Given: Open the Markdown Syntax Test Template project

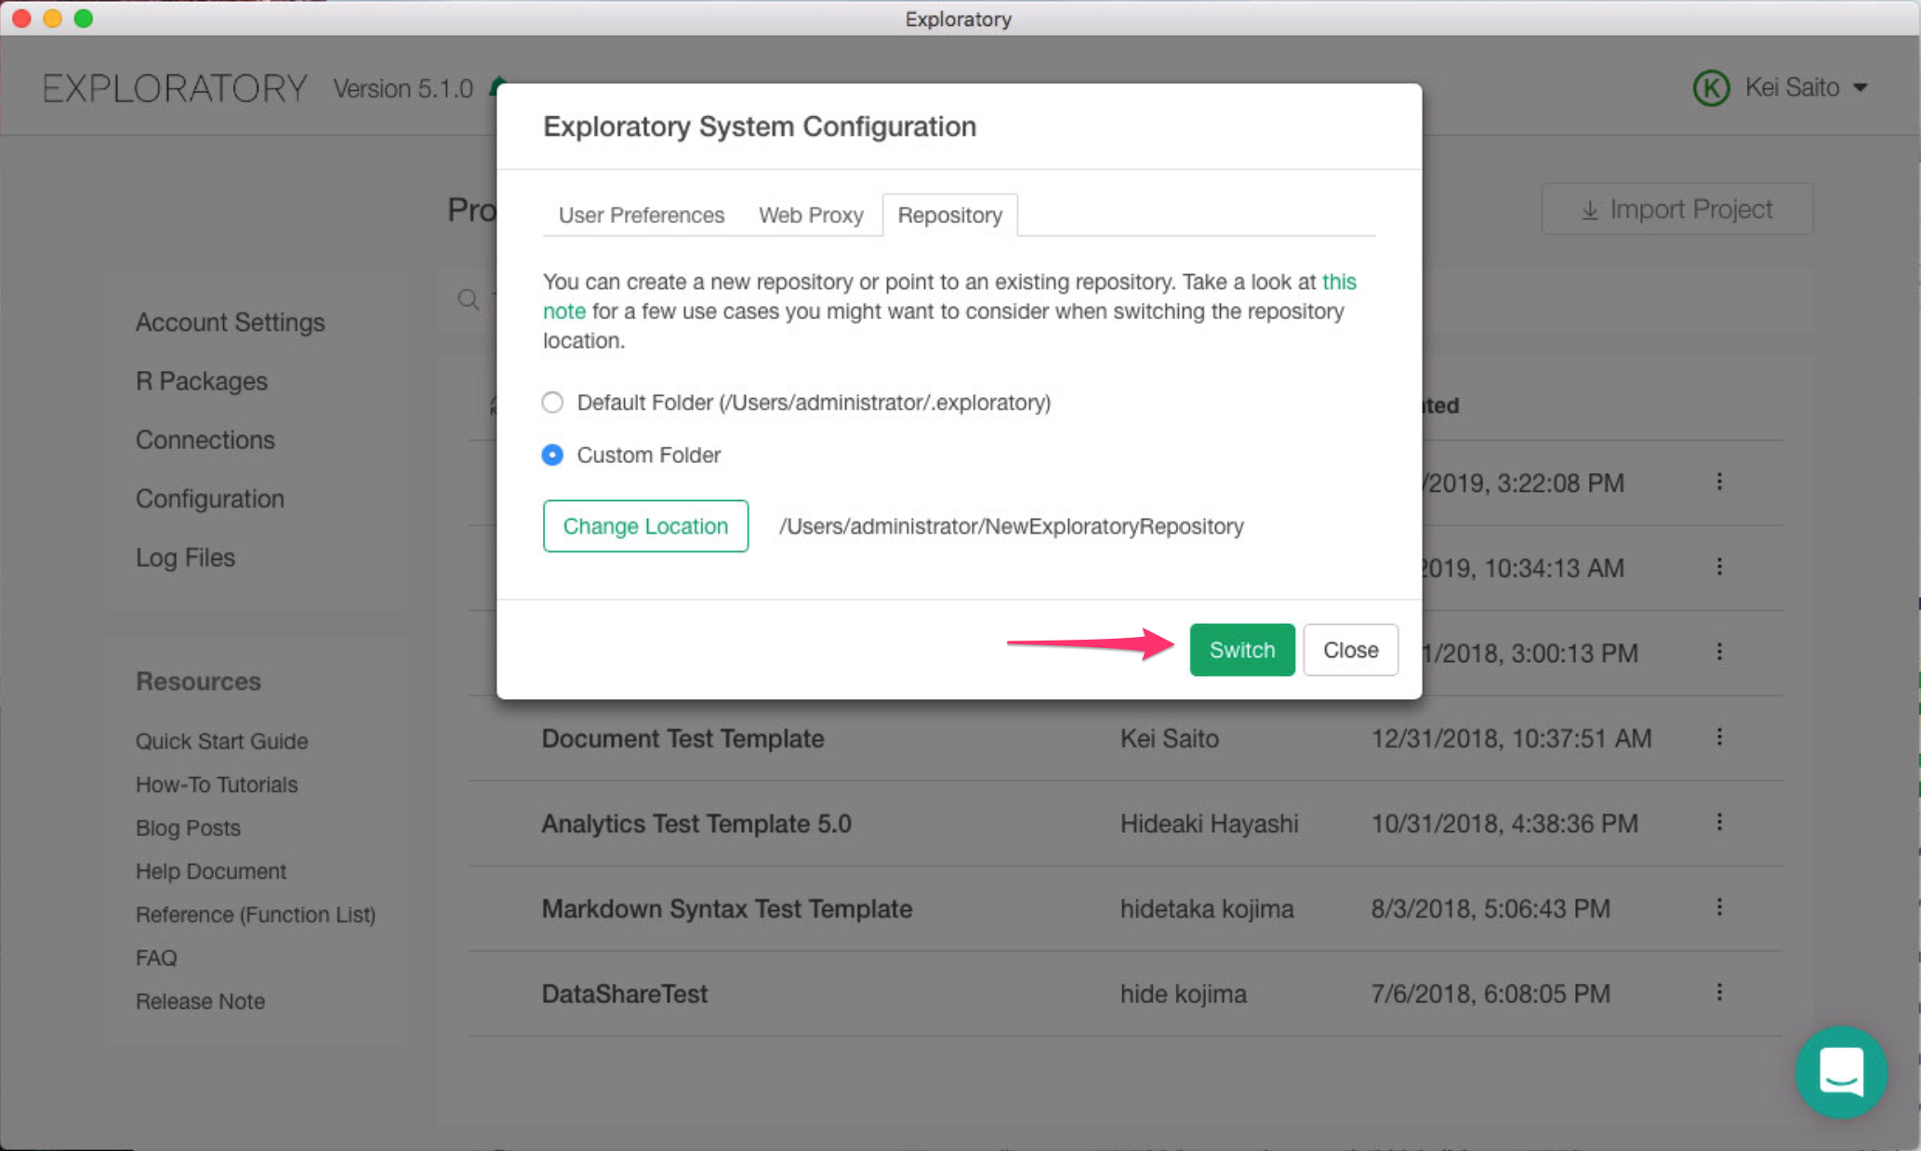Looking at the screenshot, I should click(x=726, y=908).
